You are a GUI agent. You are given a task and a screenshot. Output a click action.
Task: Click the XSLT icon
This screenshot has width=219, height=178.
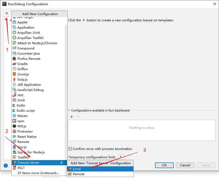point(14,168)
